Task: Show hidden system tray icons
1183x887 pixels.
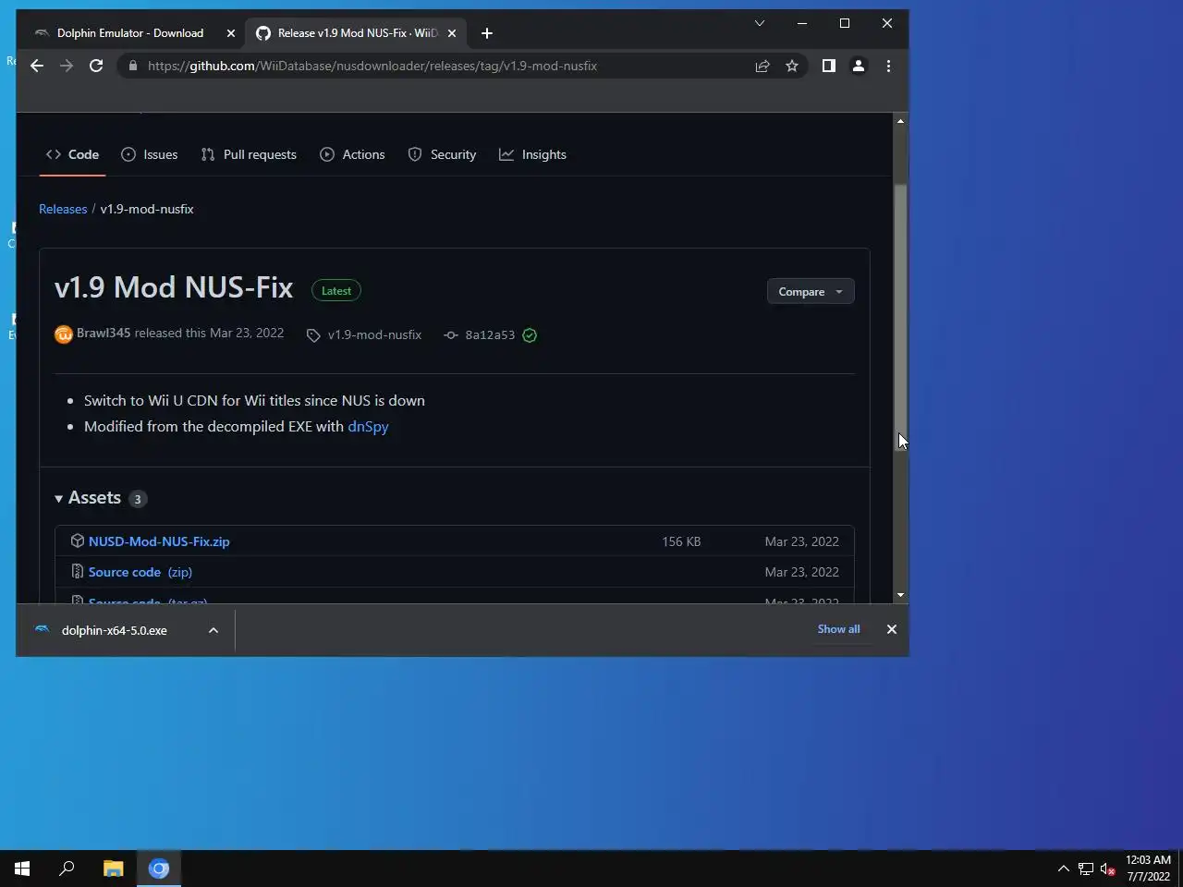Action: click(1063, 869)
